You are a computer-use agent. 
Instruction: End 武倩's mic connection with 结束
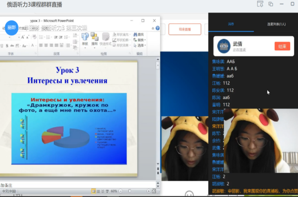pyautogui.click(x=282, y=46)
